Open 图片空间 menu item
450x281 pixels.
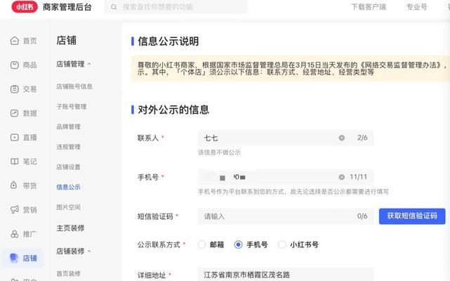pos(68,207)
